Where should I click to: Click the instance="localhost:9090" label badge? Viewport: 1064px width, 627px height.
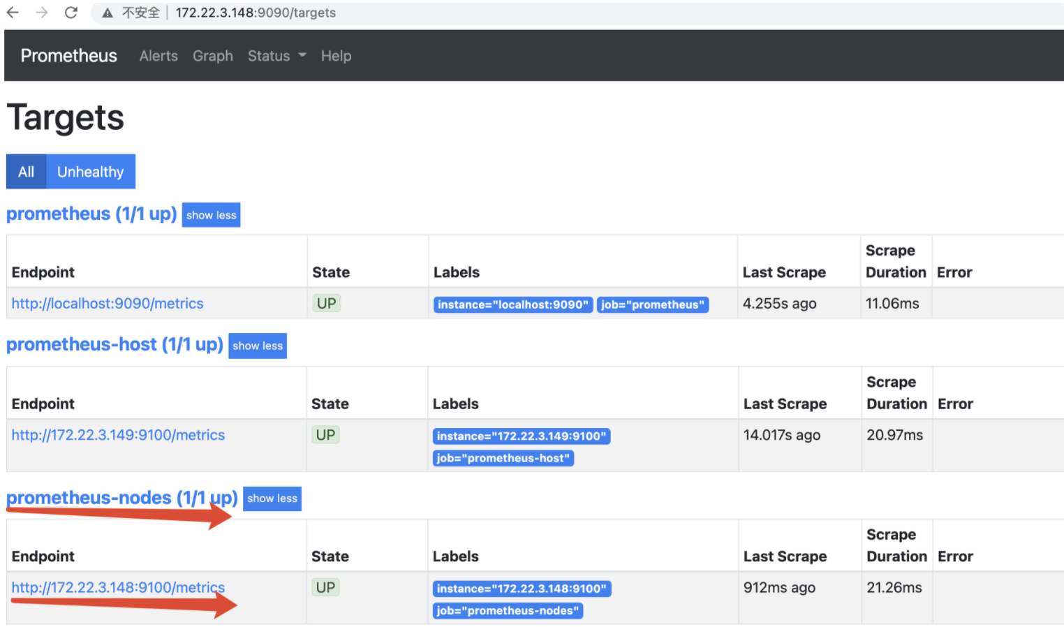click(x=513, y=304)
